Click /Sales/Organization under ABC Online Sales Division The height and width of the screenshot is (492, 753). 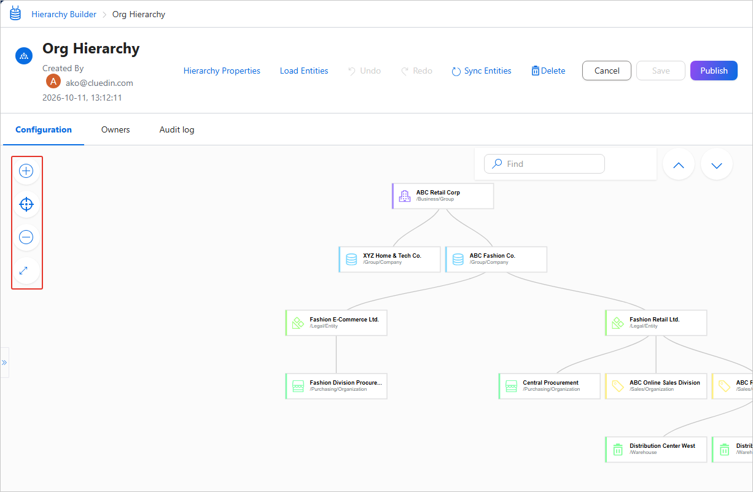652,390
